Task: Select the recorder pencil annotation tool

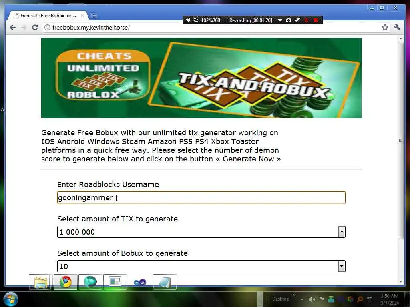Action: (x=297, y=20)
